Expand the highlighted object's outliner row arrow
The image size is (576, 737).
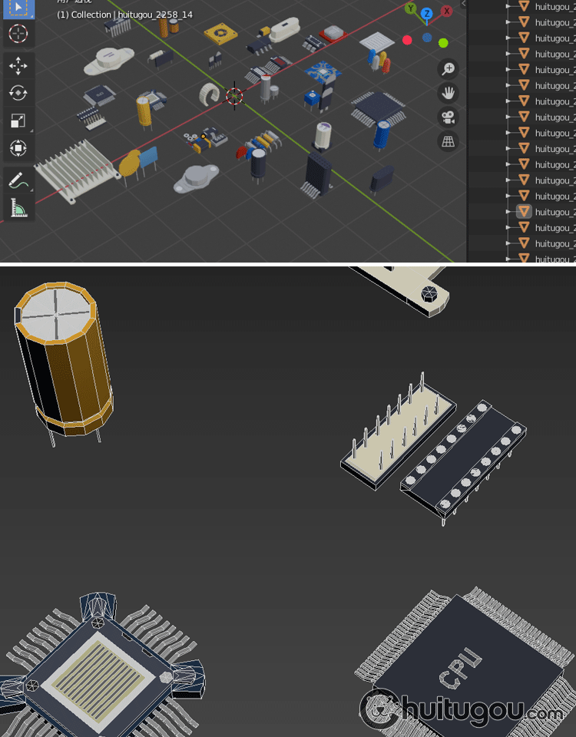pos(508,212)
